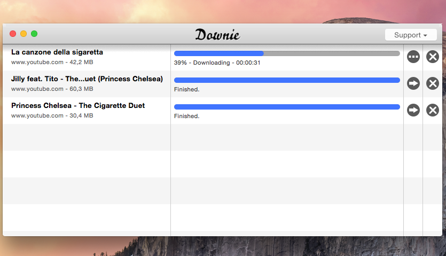
Task: Click the 39% download progress bar
Action: [x=287, y=53]
